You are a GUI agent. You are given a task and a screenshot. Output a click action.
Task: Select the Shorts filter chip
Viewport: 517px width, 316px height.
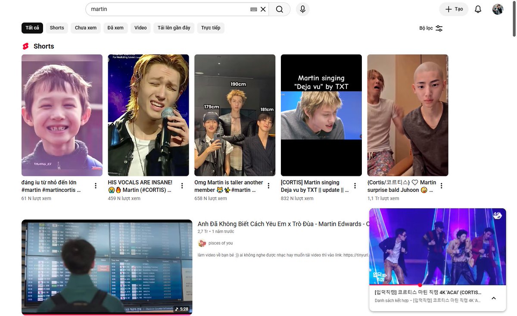pyautogui.click(x=57, y=28)
